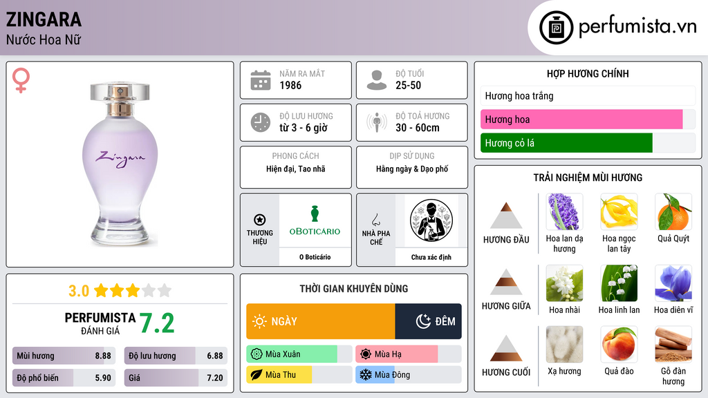Click the moon icon in the Đêm bar
Viewport: 708px width, 398px height.
(423, 321)
